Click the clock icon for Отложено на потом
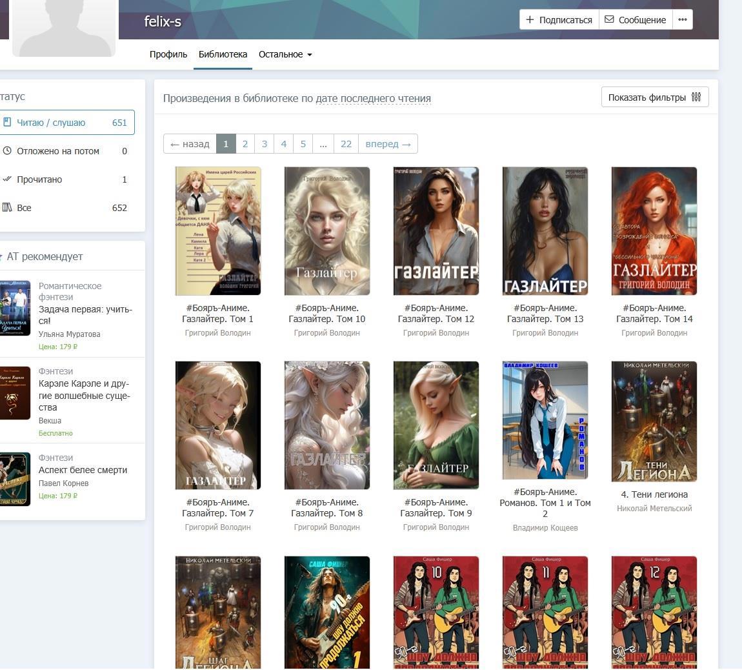 (7, 151)
